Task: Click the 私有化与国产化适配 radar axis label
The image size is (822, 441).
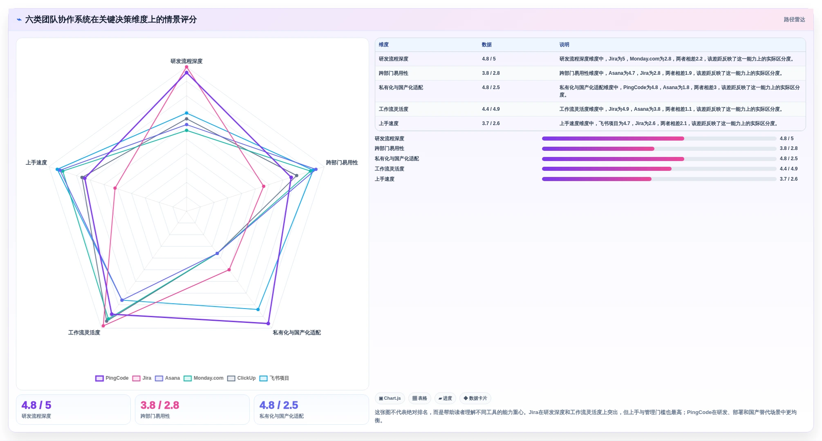Action: [x=297, y=333]
